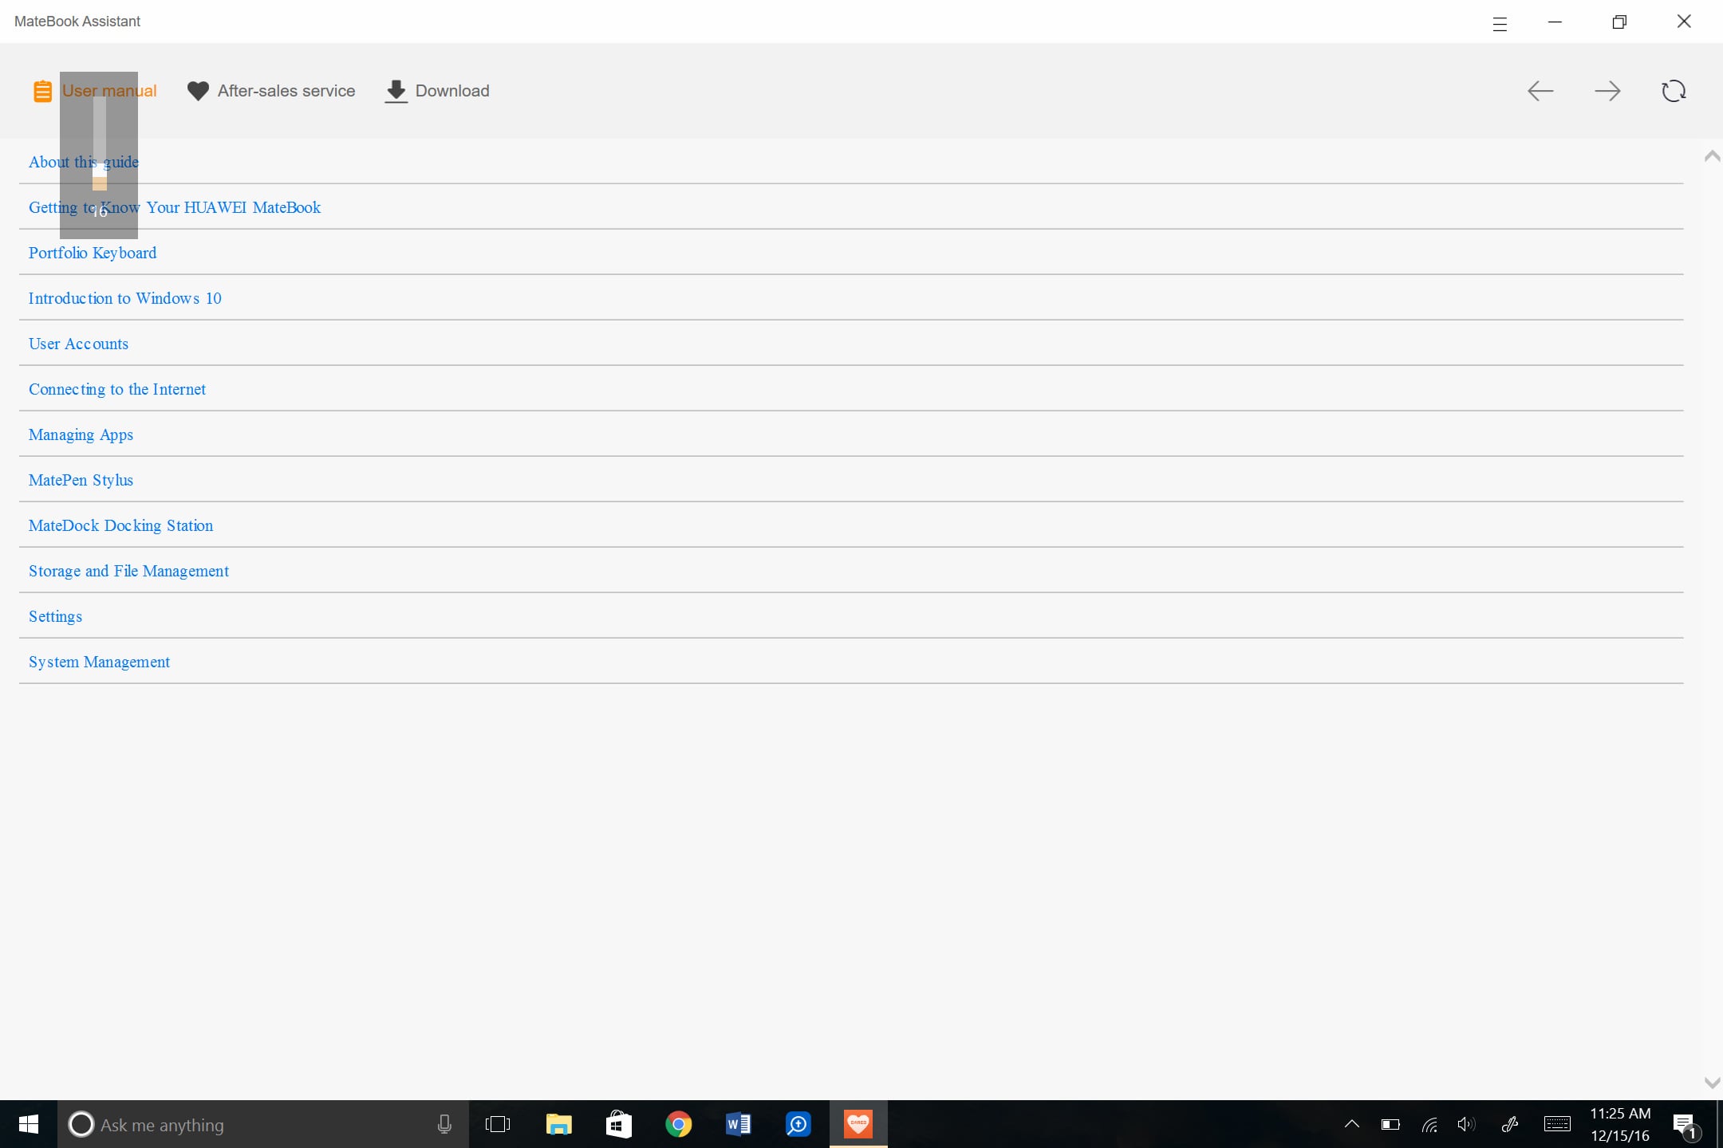This screenshot has width=1723, height=1148.
Task: Go to MatePen Stylus section
Action: coord(81,480)
